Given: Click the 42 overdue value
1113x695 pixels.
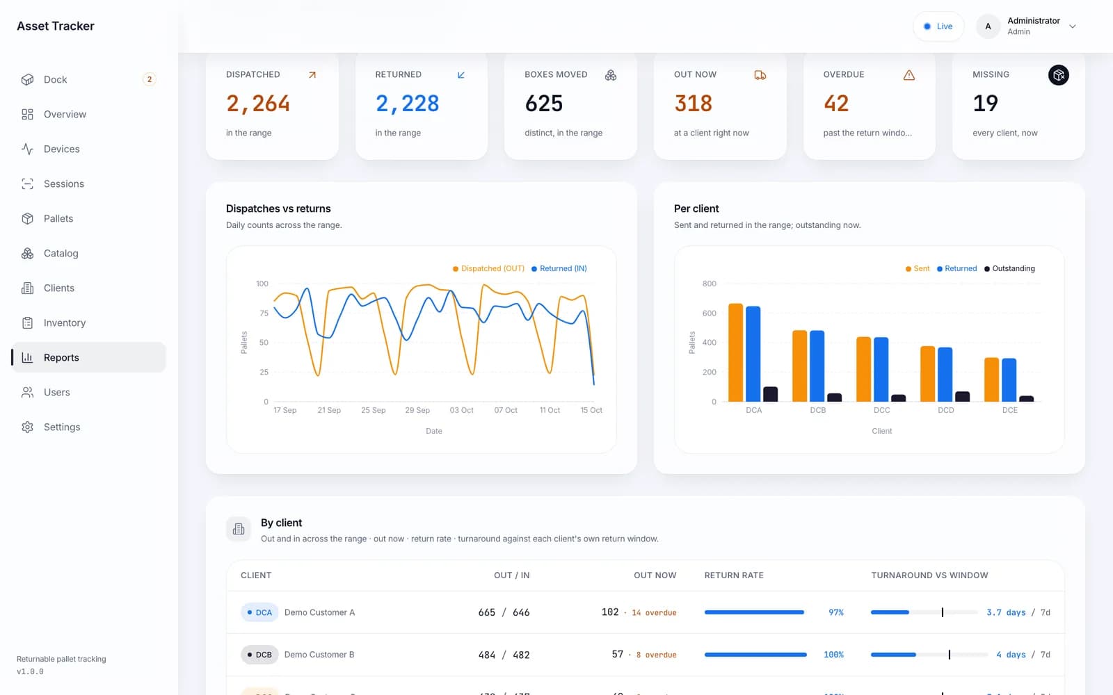Looking at the screenshot, I should (x=836, y=104).
